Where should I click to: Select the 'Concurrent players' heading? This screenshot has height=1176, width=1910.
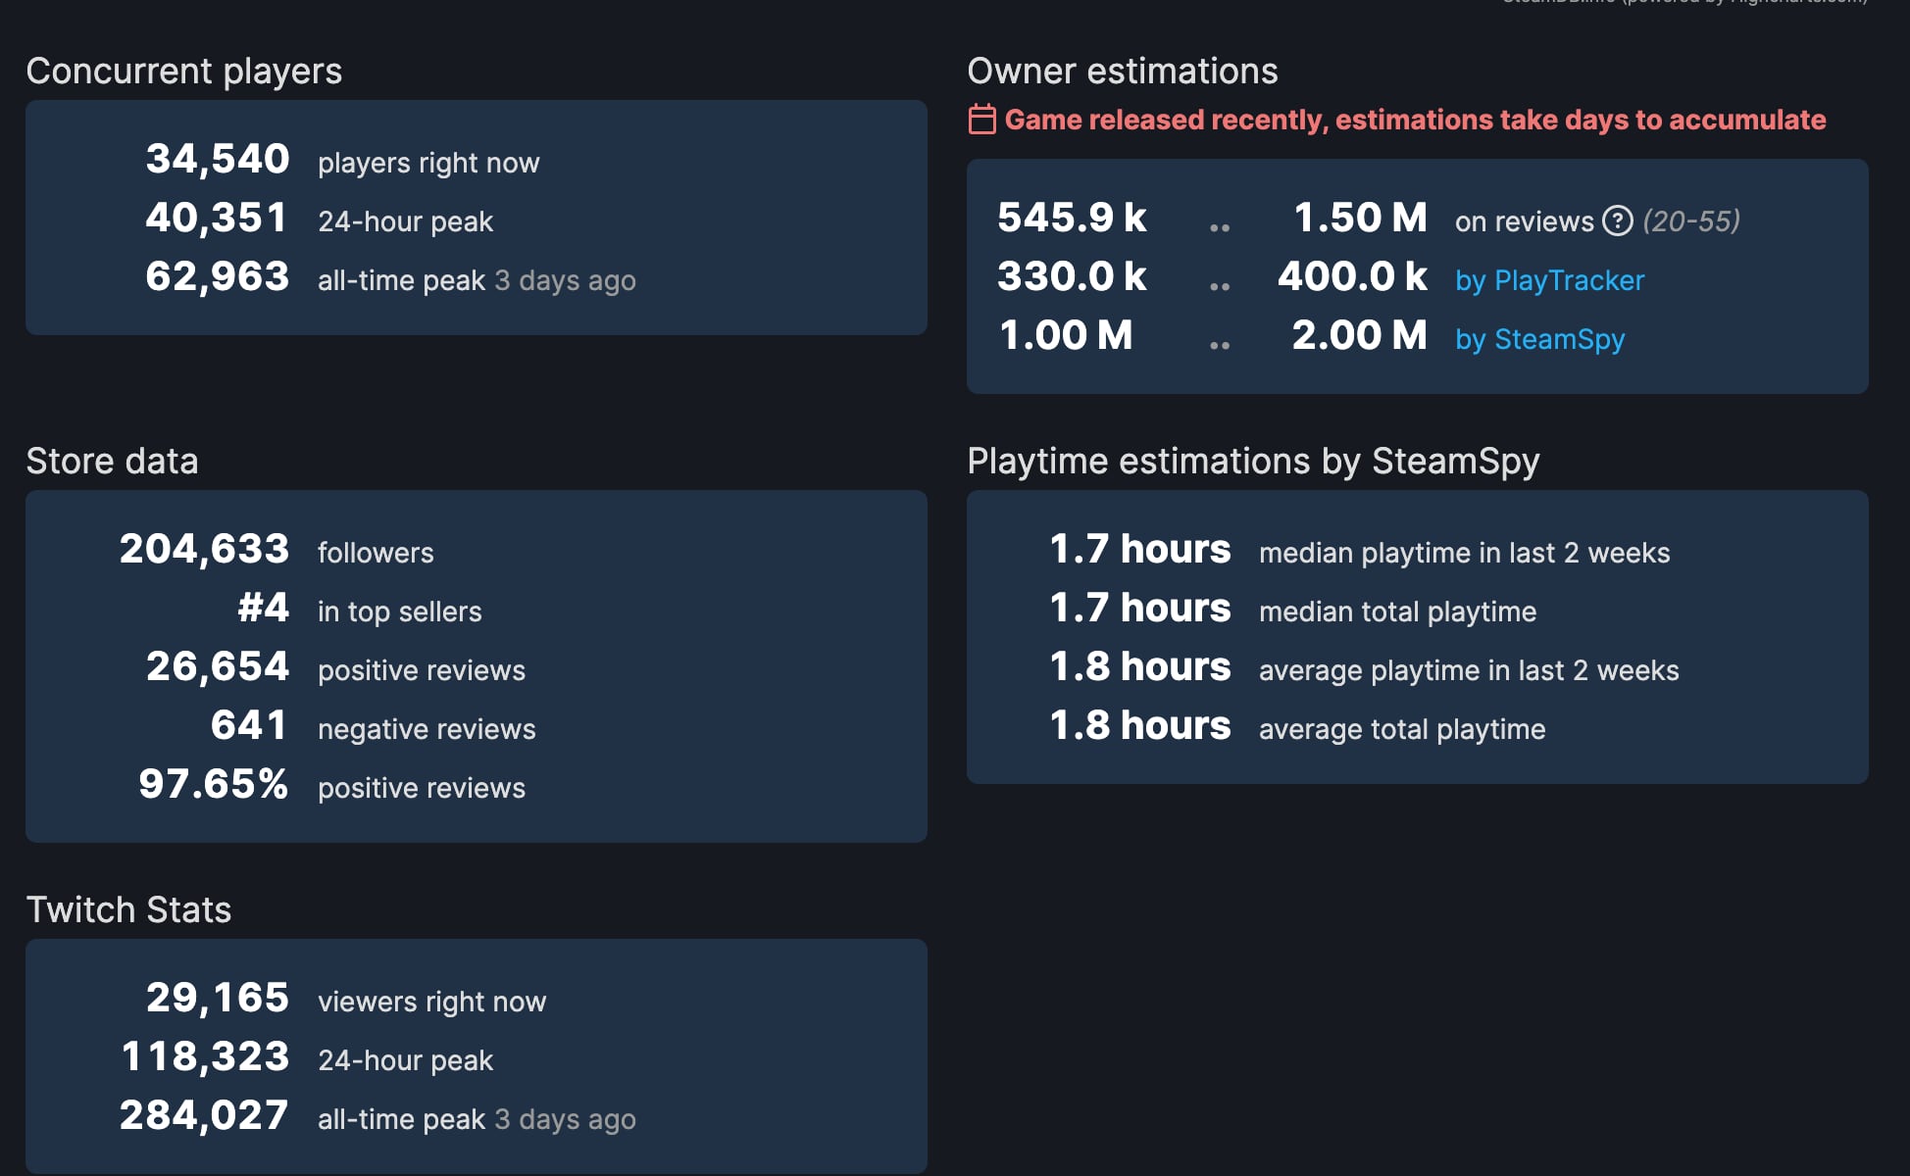pos(183,71)
